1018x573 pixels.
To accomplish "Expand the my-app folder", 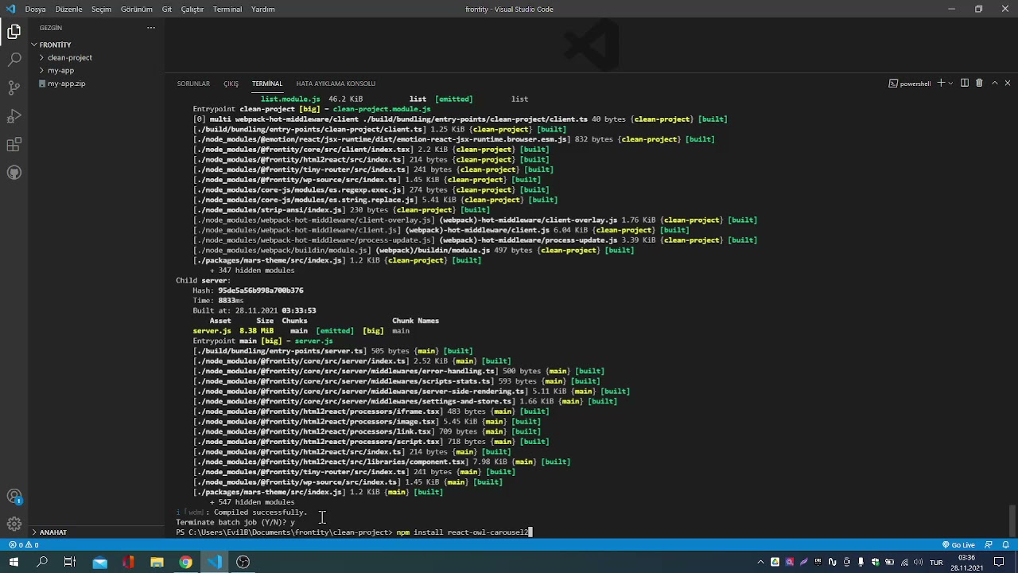I will pos(60,70).
